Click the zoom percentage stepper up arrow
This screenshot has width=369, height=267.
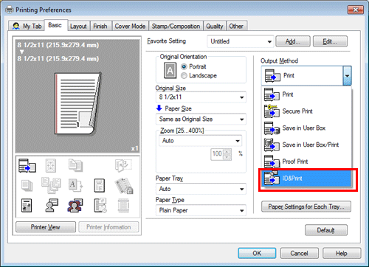[228, 151]
